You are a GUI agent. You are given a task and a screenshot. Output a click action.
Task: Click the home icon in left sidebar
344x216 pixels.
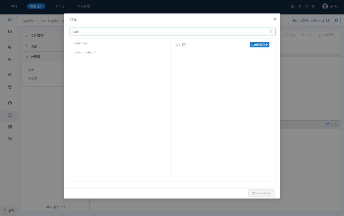point(10,19)
